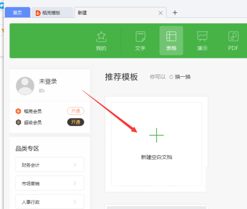Click the 稻壳会员 label
Viewport: 247px width, 209px height.
33,111
